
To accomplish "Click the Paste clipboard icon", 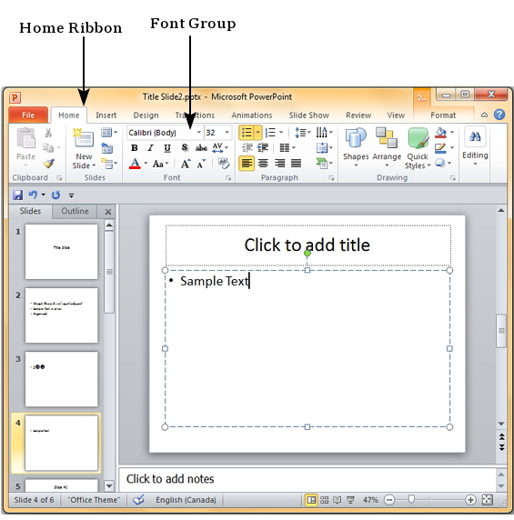I will point(25,138).
